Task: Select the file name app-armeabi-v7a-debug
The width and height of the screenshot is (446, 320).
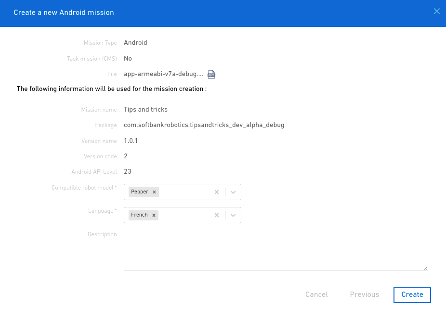Action: (164, 74)
